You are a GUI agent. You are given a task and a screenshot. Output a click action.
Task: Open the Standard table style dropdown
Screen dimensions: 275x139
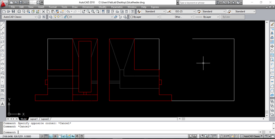(213, 11)
